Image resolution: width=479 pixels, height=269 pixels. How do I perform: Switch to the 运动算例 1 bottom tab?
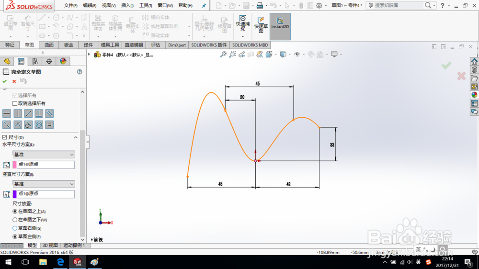[x=74, y=245]
